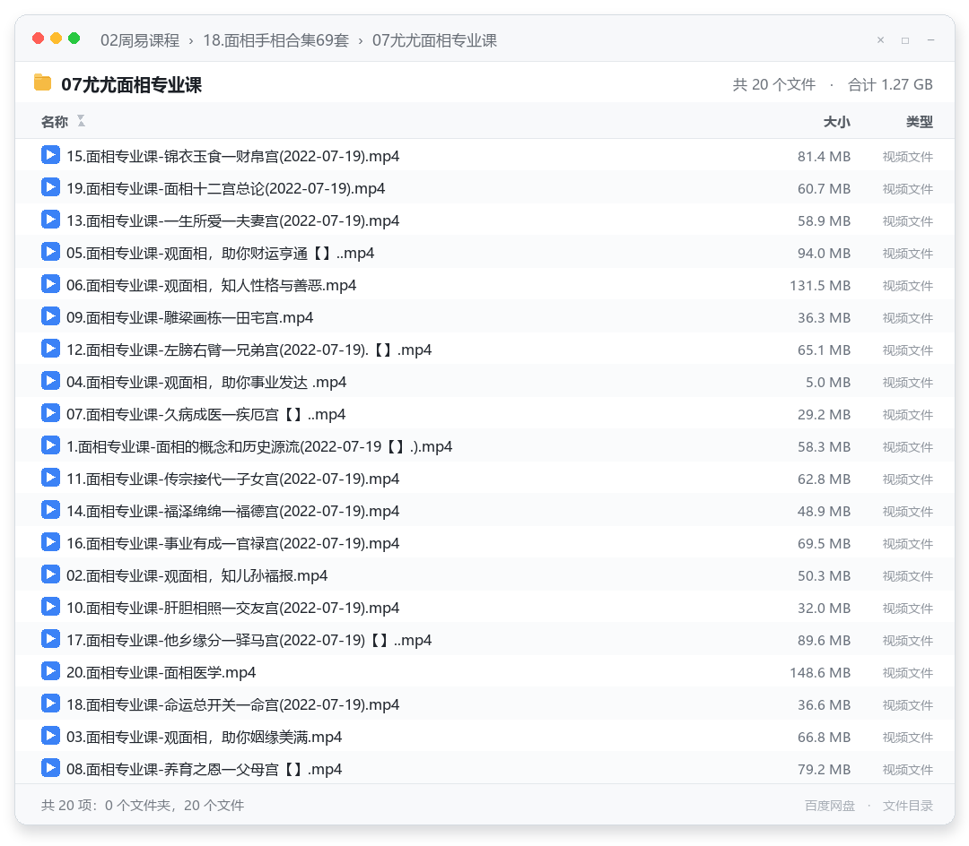Image resolution: width=969 pixels, height=846 pixels.
Task: Select file name 06.面相专业课-观面相，知人性格与善恶.mp4
Action: pos(212,286)
